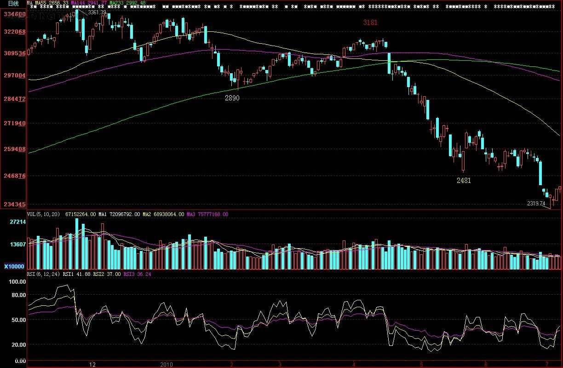Image resolution: width=563 pixels, height=368 pixels.
Task: Click the 2319.74 low price marker
Action: point(536,203)
